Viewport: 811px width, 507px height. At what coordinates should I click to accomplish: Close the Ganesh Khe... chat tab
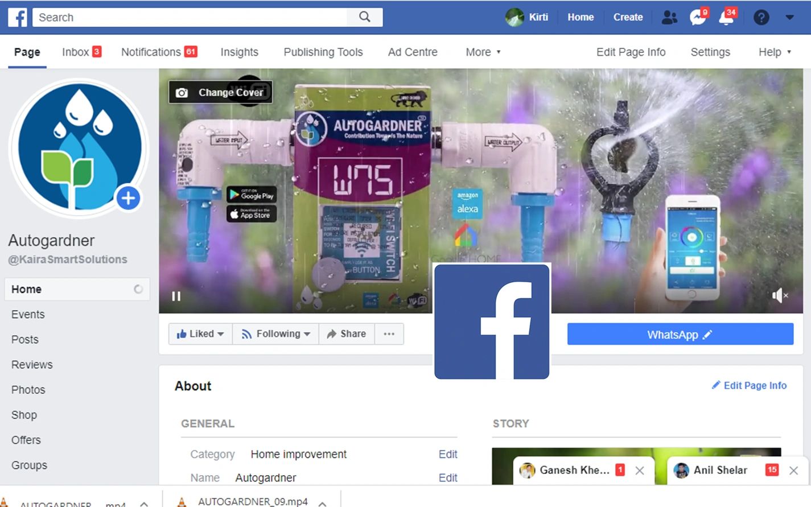640,471
